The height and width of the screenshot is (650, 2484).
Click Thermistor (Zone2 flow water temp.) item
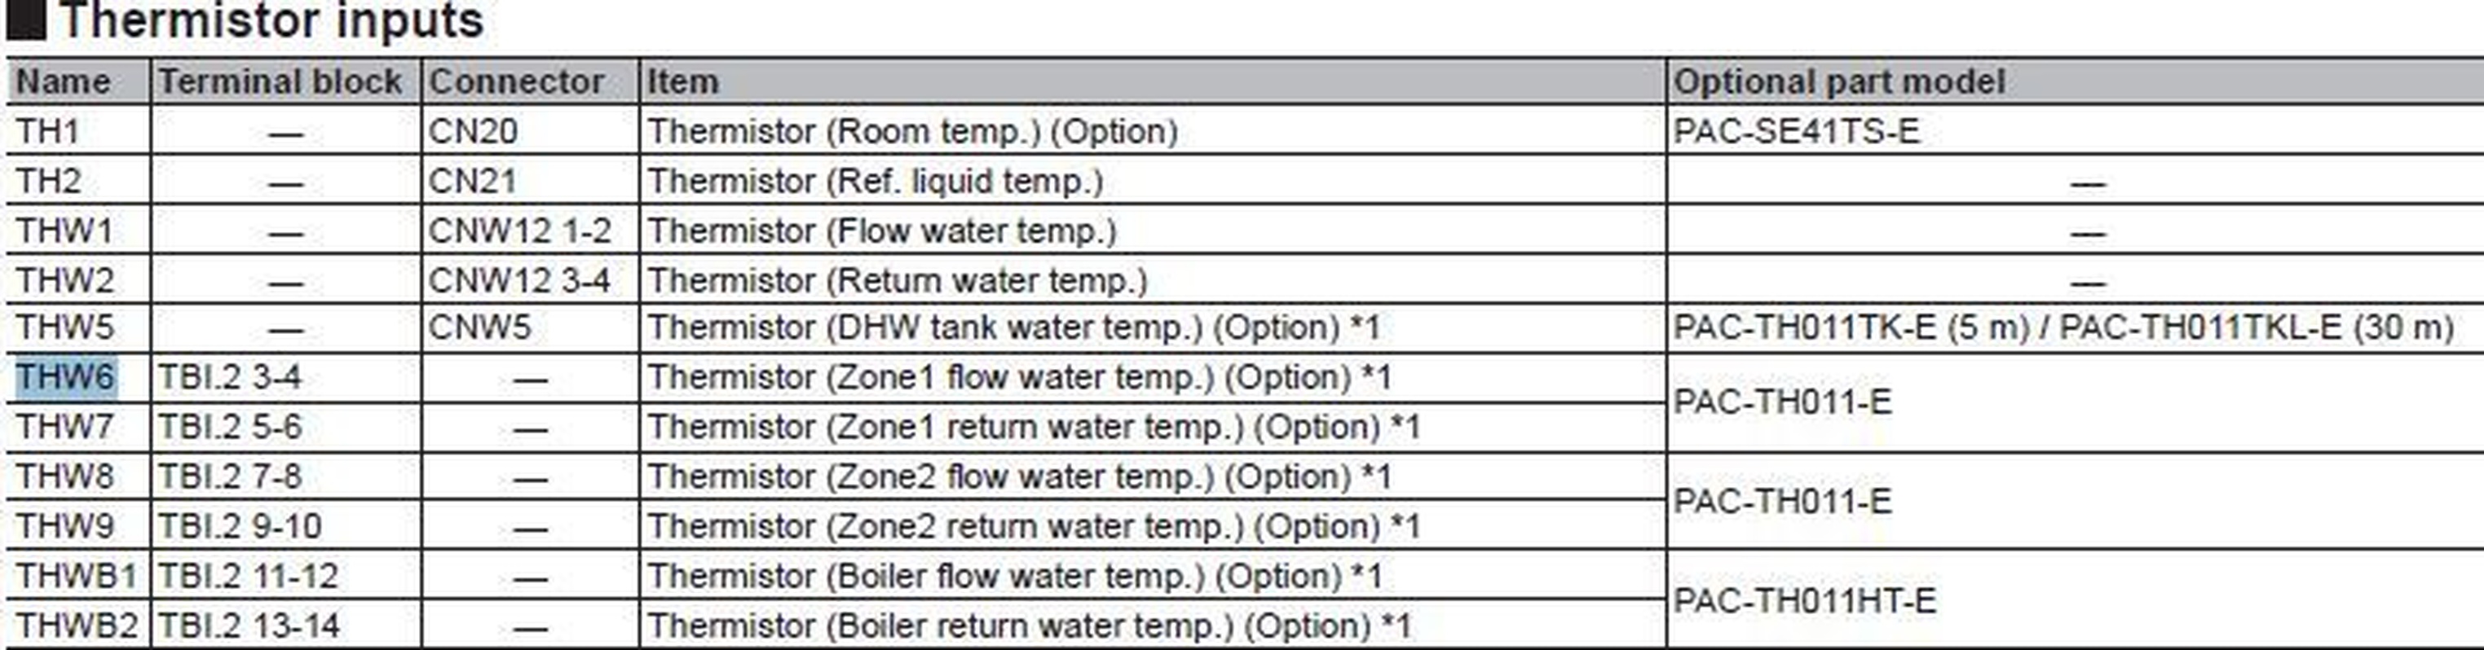coord(1019,477)
